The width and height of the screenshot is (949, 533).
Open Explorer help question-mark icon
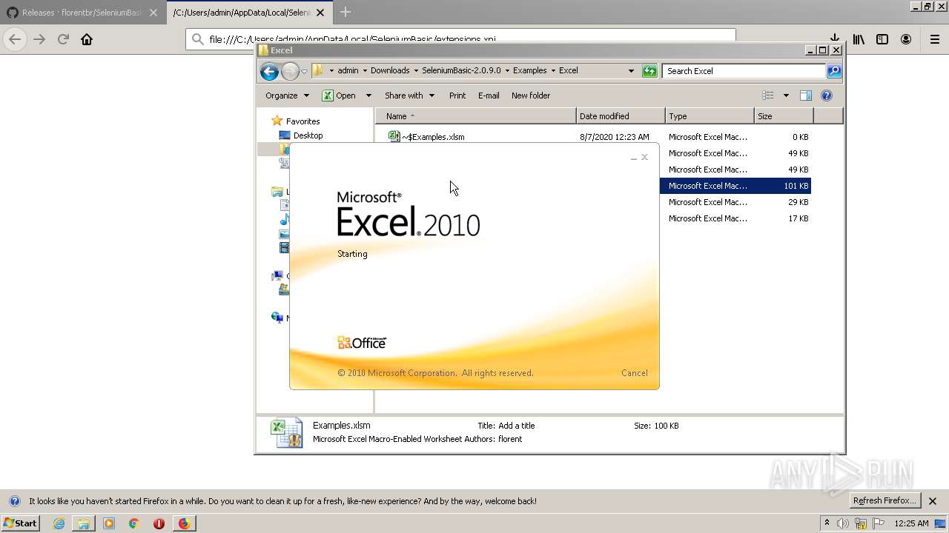point(827,95)
